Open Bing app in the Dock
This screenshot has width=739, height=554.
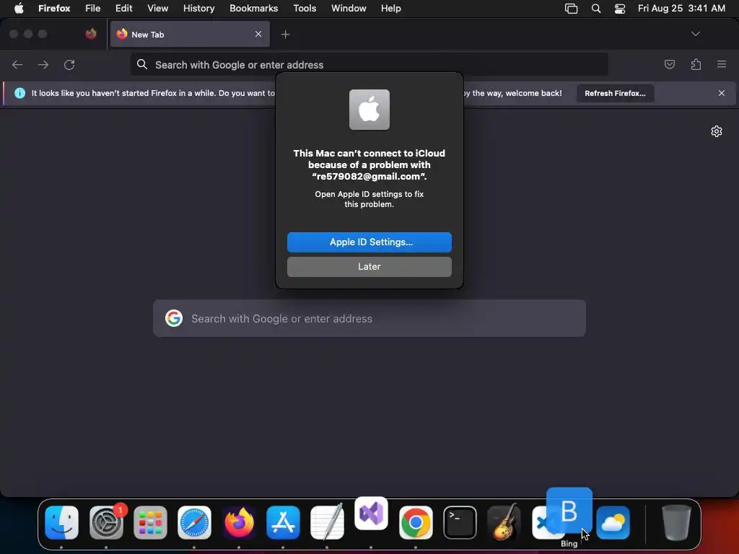tap(569, 511)
